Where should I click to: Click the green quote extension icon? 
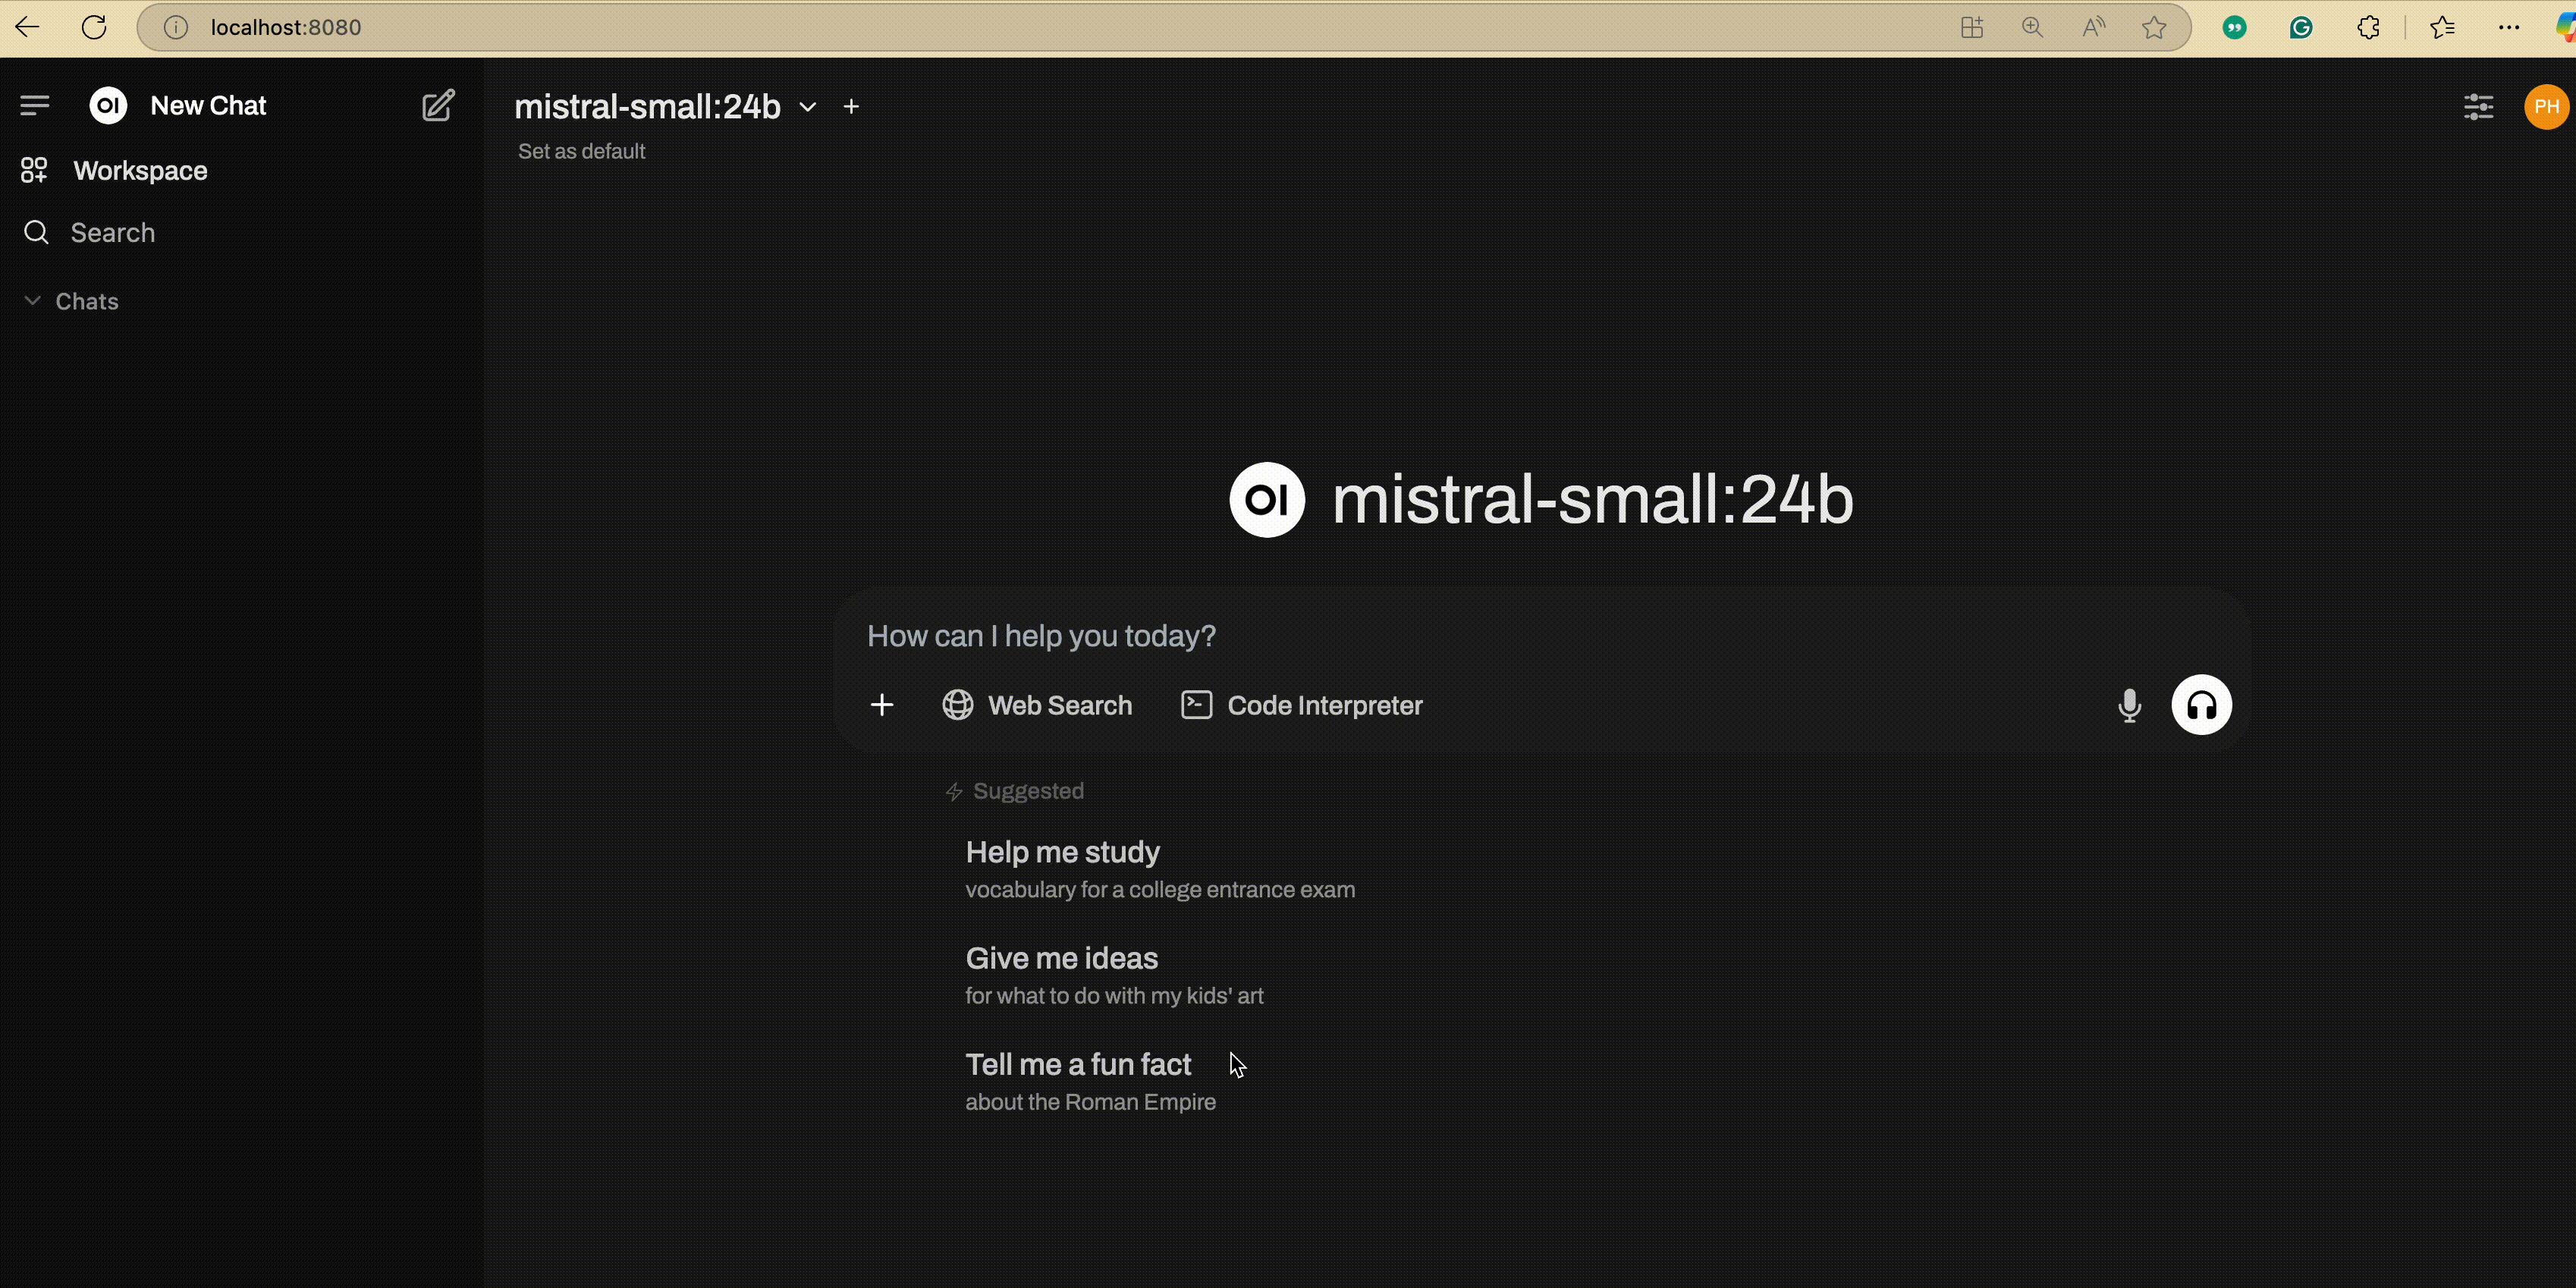(2234, 27)
